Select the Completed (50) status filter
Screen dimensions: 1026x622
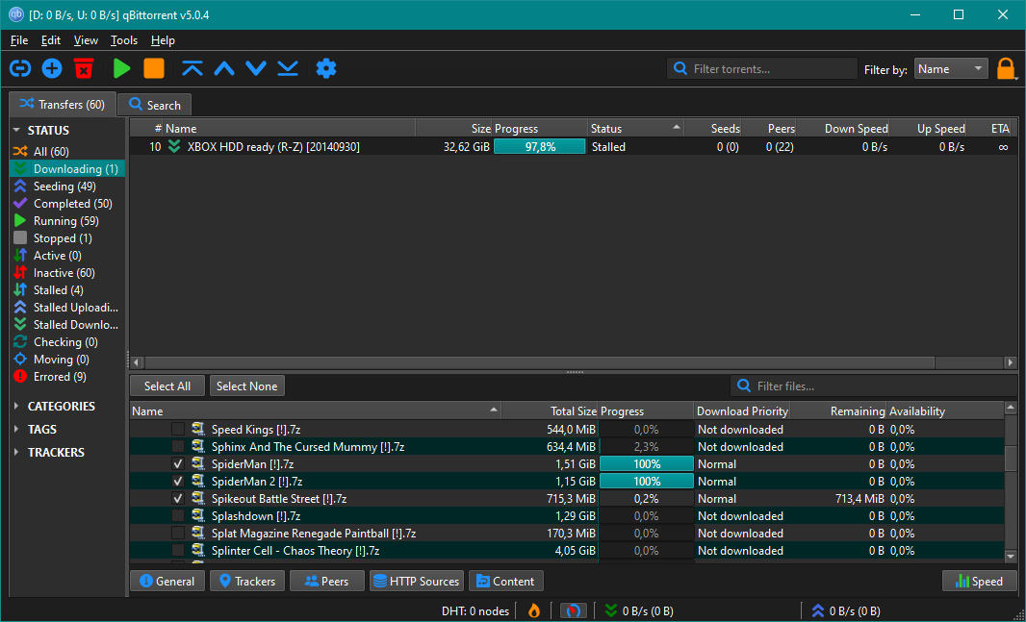point(67,204)
